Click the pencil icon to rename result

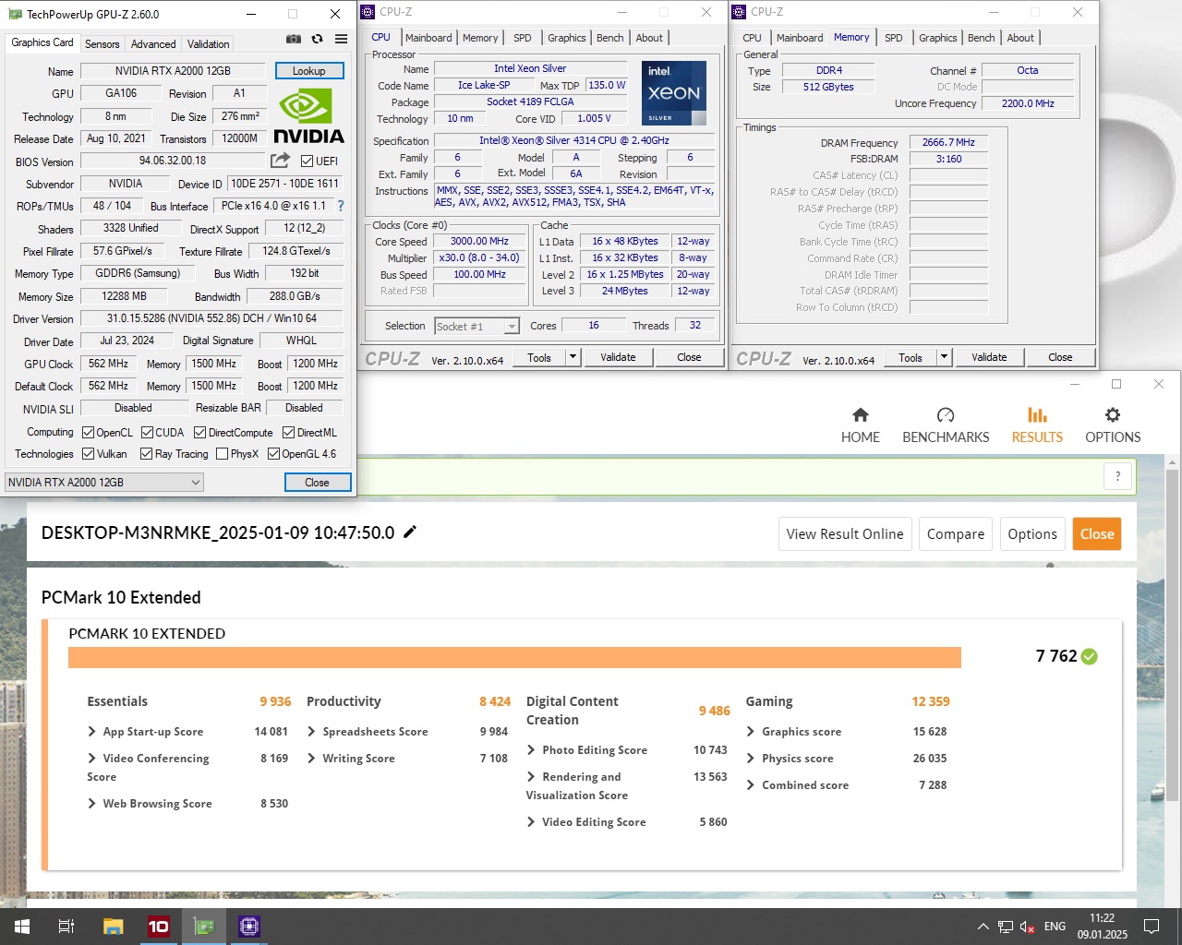point(410,532)
